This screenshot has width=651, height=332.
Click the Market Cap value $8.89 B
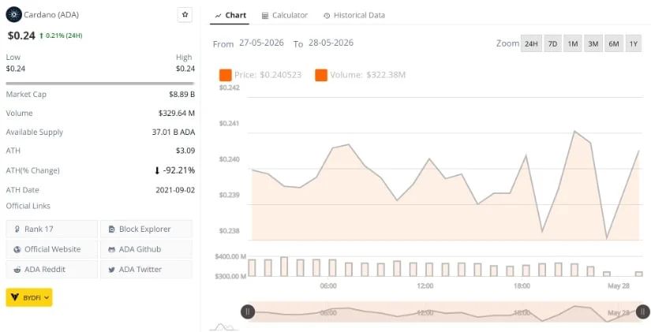181,94
